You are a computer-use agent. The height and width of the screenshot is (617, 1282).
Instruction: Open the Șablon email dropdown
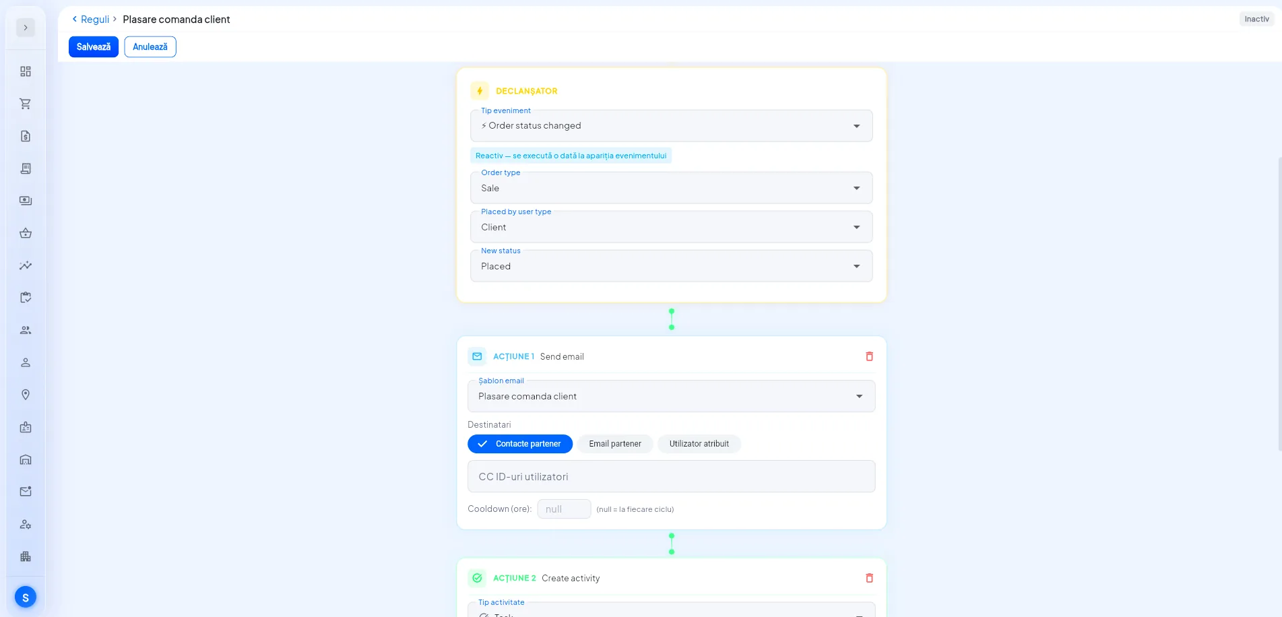(x=671, y=396)
